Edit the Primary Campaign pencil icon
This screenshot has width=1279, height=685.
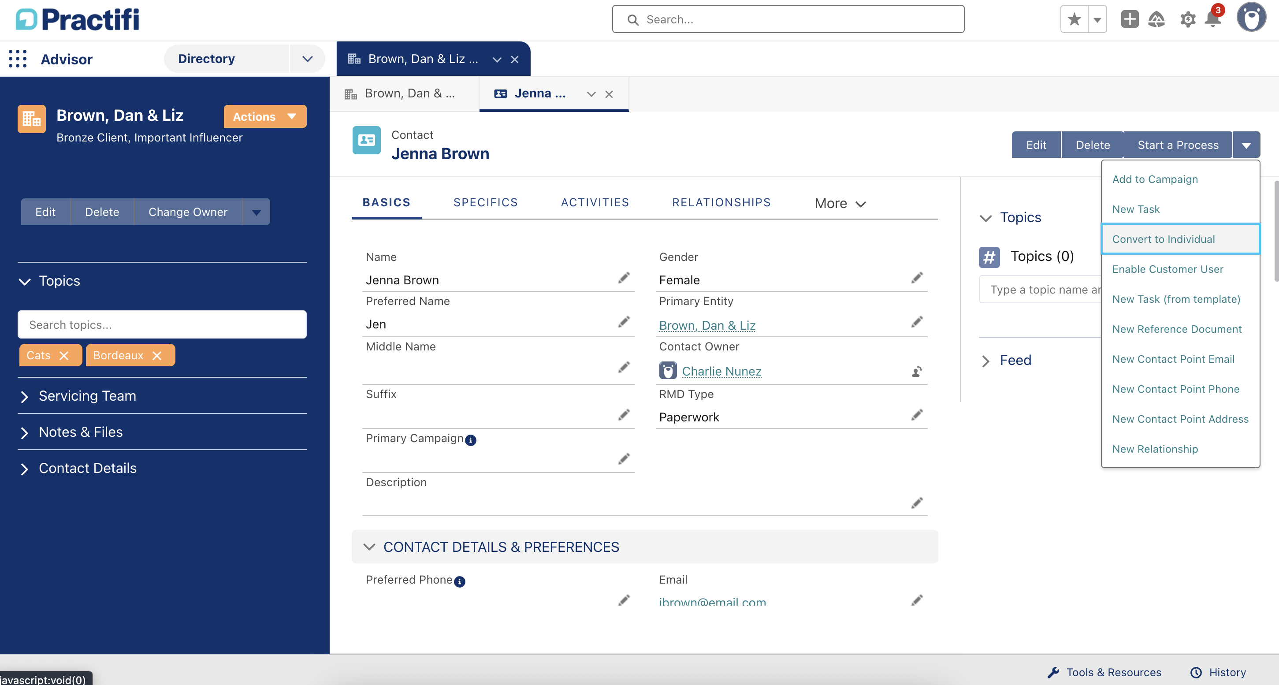tap(624, 458)
